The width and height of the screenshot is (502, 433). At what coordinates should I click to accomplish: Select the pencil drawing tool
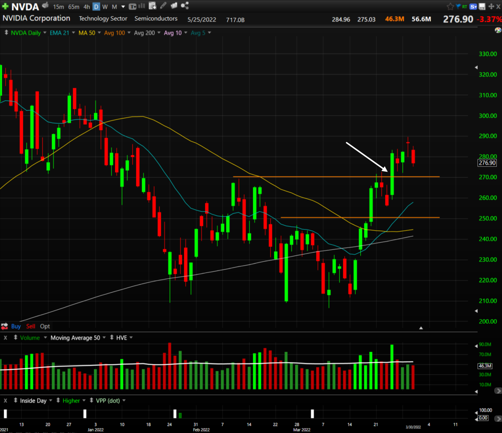coord(163,5)
